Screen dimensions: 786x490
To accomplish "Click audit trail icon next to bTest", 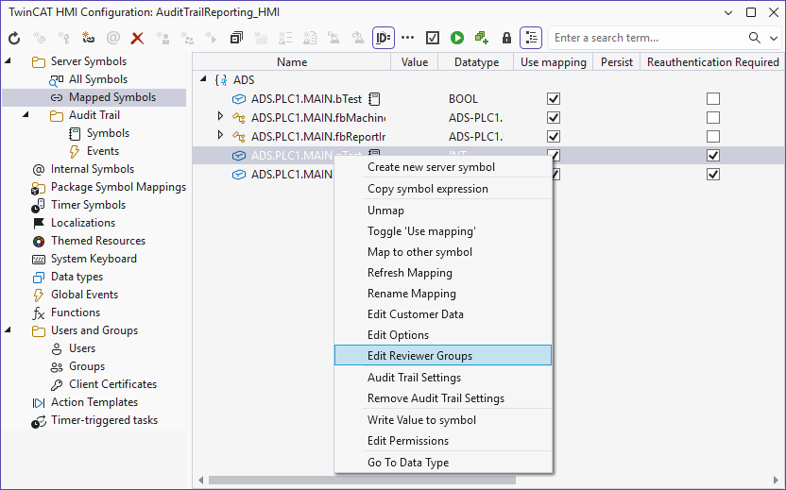I will (x=374, y=99).
